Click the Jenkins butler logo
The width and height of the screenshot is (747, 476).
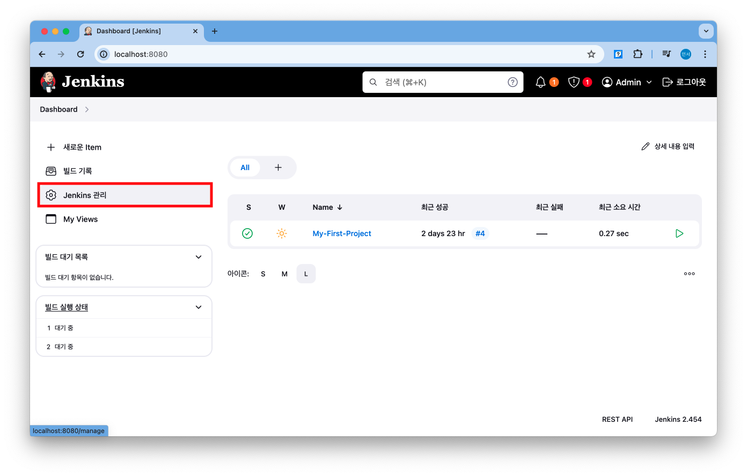48,82
